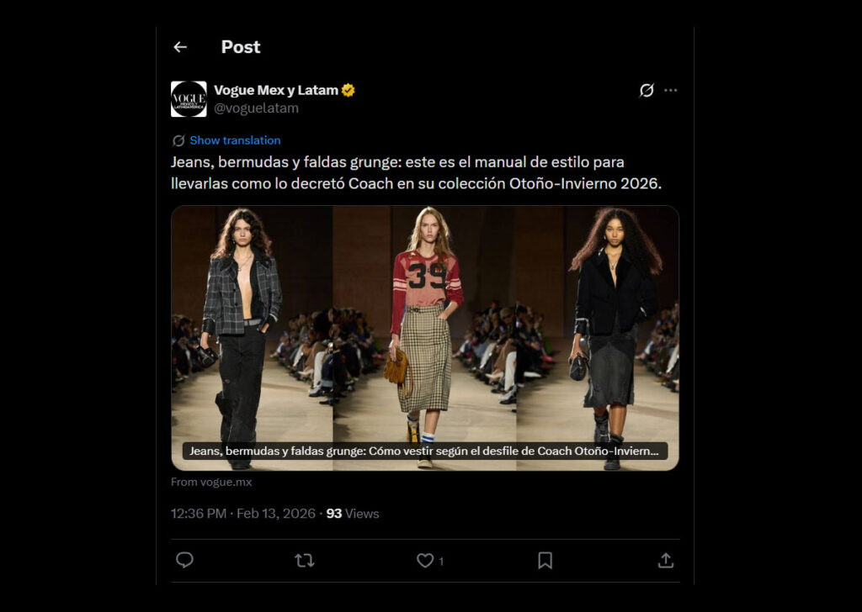Go back using the arrow beside Post
This screenshot has height=612, width=862.
[180, 47]
